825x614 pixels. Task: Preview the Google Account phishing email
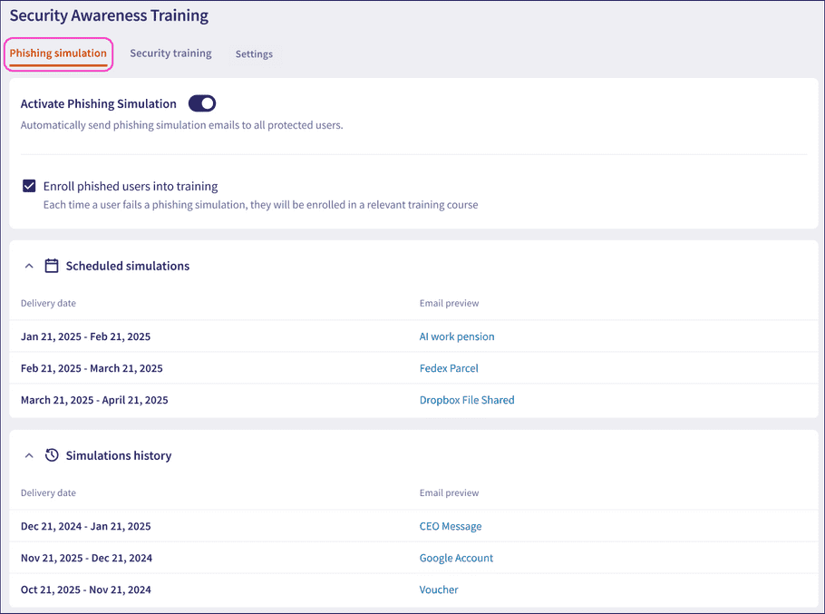(456, 558)
